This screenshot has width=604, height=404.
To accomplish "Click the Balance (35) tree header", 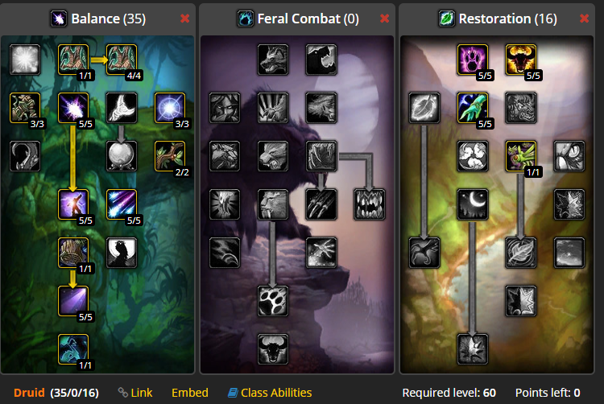I will coord(97,19).
